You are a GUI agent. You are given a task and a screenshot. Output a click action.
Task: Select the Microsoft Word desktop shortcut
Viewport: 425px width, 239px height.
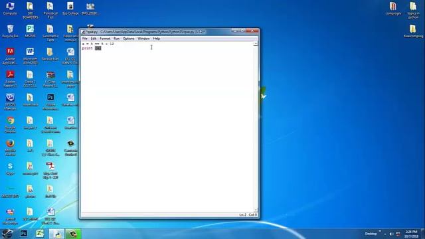pos(30,56)
